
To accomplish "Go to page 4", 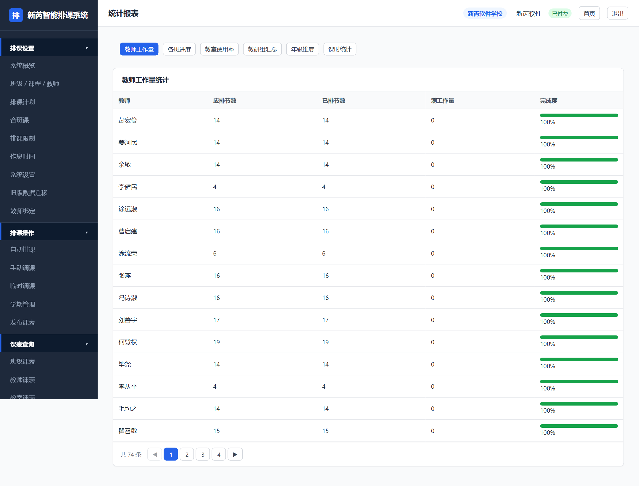I will 219,454.
